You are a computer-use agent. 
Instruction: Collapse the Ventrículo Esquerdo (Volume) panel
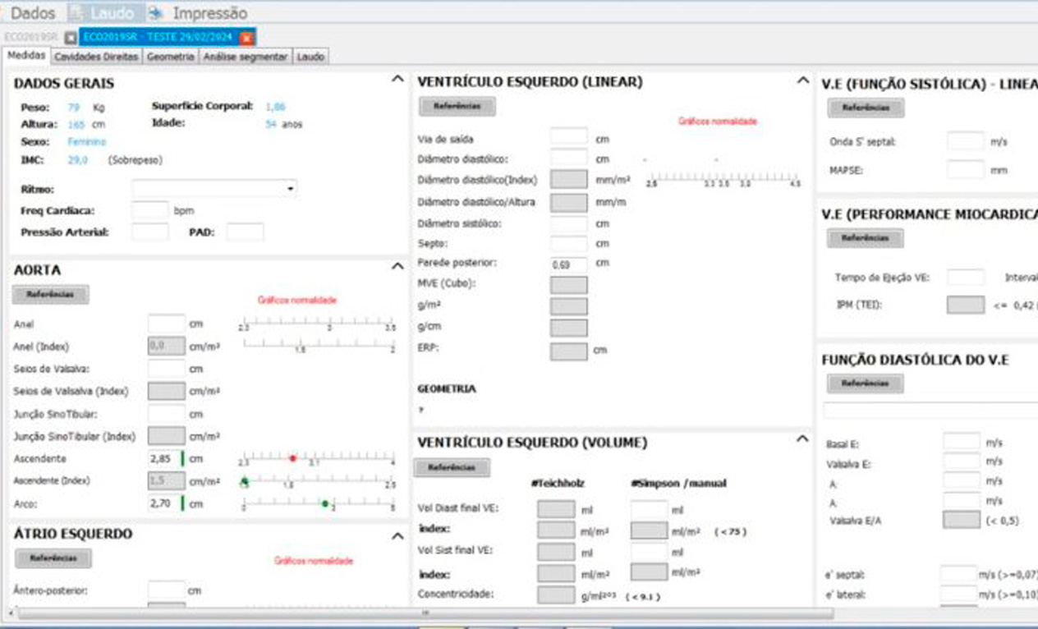(802, 440)
